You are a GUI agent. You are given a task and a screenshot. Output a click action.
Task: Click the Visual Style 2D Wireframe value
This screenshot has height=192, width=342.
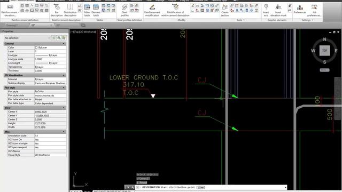[50, 155]
